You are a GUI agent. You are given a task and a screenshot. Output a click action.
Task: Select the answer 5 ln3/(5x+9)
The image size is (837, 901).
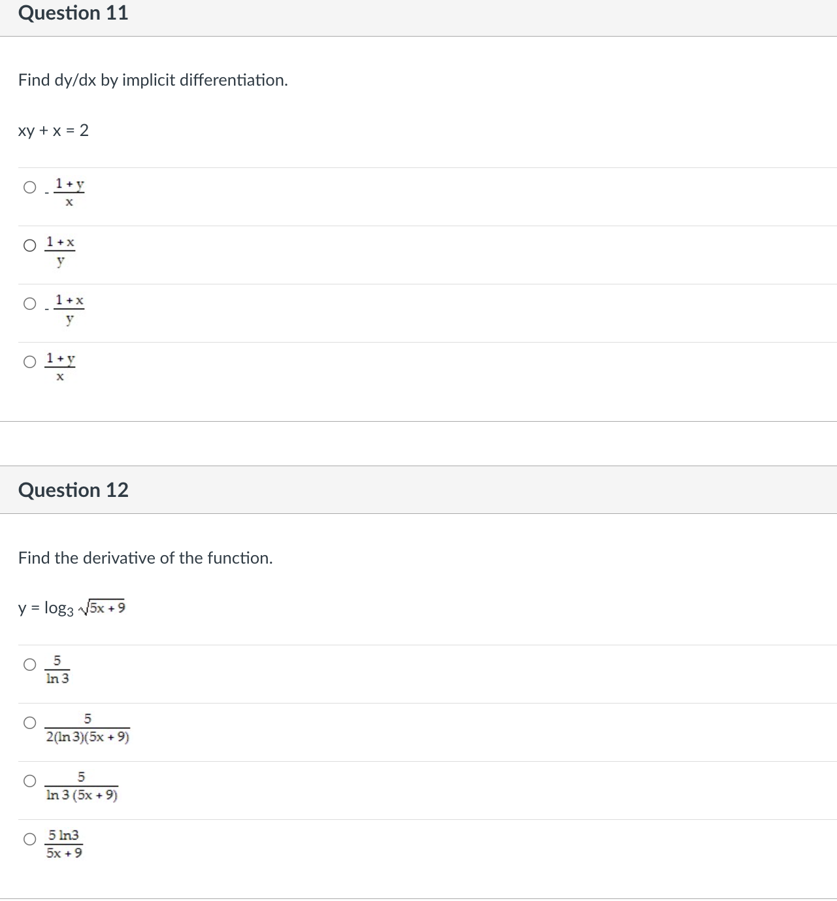pyautogui.click(x=29, y=838)
